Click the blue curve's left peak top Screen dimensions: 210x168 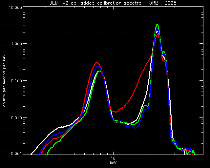(98, 67)
